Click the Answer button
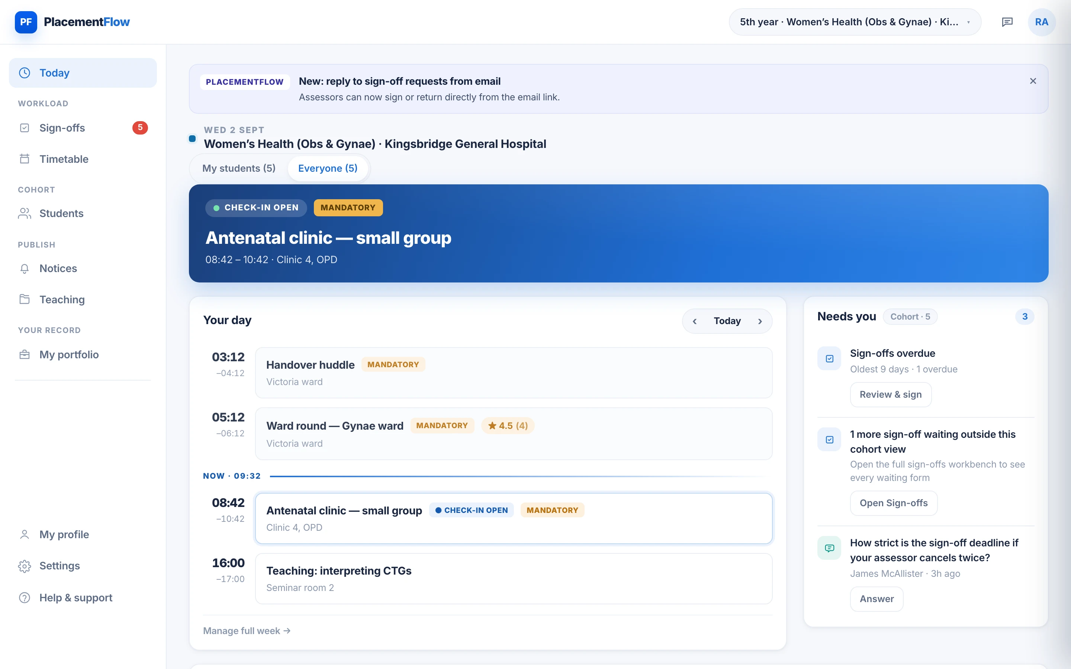This screenshot has height=669, width=1071. (x=876, y=599)
